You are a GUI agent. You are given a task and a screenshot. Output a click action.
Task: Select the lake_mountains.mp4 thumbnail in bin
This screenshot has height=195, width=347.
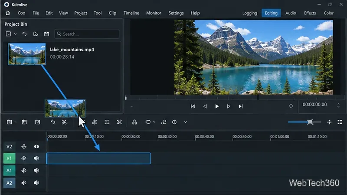click(x=27, y=54)
